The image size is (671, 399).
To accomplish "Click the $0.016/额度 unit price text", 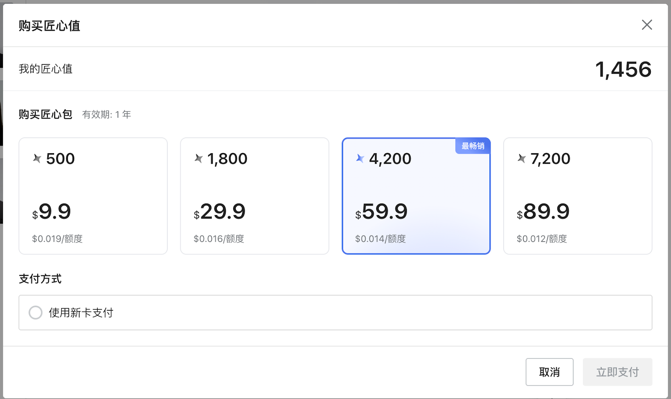I will [219, 239].
